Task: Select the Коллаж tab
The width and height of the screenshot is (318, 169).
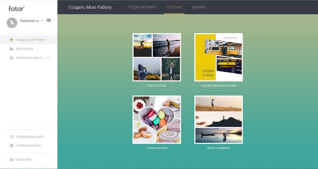Action: [x=174, y=7]
